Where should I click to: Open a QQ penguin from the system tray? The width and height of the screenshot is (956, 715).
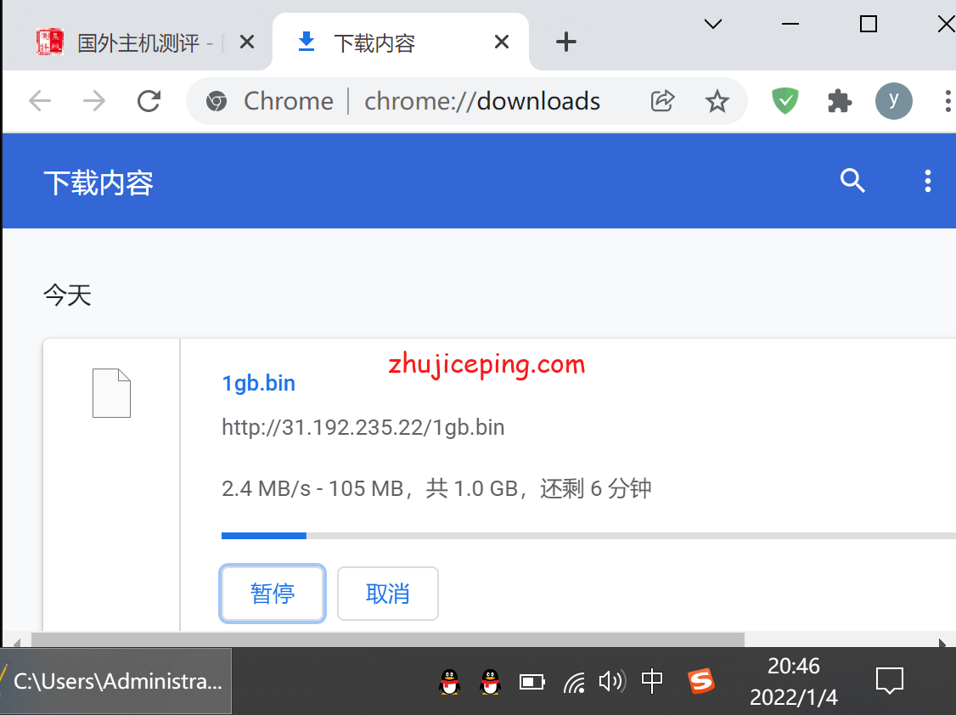click(x=449, y=681)
